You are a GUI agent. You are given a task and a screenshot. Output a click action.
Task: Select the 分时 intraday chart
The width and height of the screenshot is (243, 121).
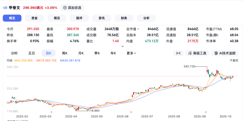14,53
